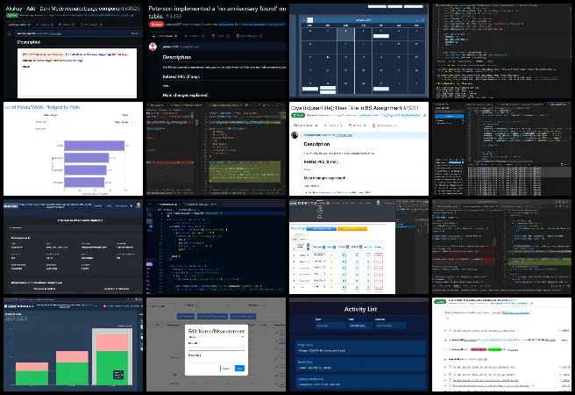Click blue button above table in table thumbnail
575x395 pixels.
(321, 229)
